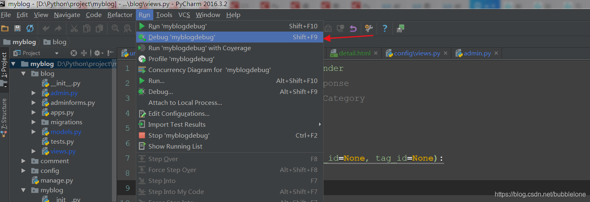Select manage.py in project tree
The height and width of the screenshot is (202, 590).
coord(57,181)
